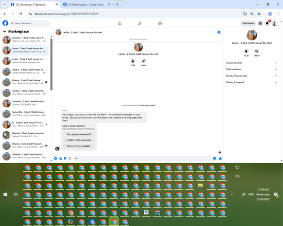Screen dimensions: 283x226
Task: Open Leslie conversation with voice message
Action: (x=25, y=60)
